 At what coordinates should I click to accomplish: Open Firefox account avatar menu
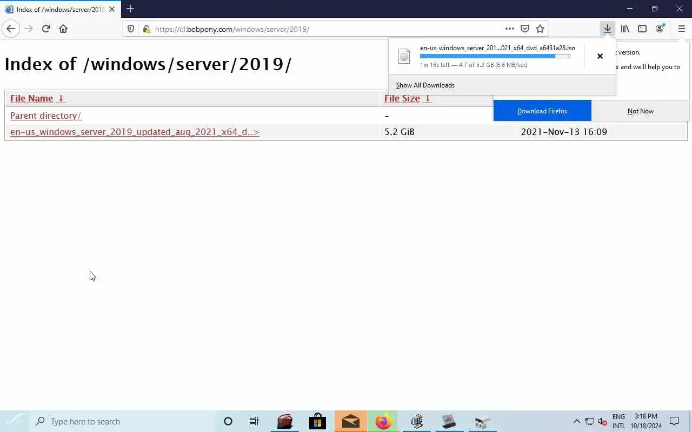660,29
